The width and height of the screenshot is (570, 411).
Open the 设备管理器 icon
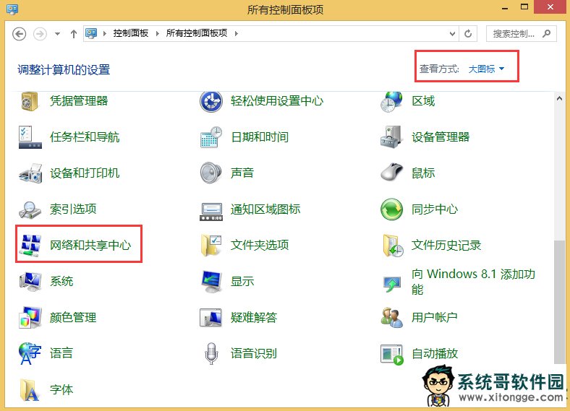click(x=391, y=137)
